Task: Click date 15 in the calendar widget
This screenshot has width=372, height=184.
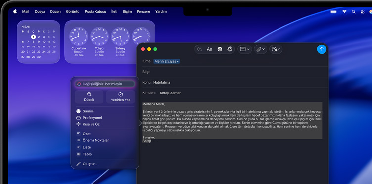Action: 33,46
